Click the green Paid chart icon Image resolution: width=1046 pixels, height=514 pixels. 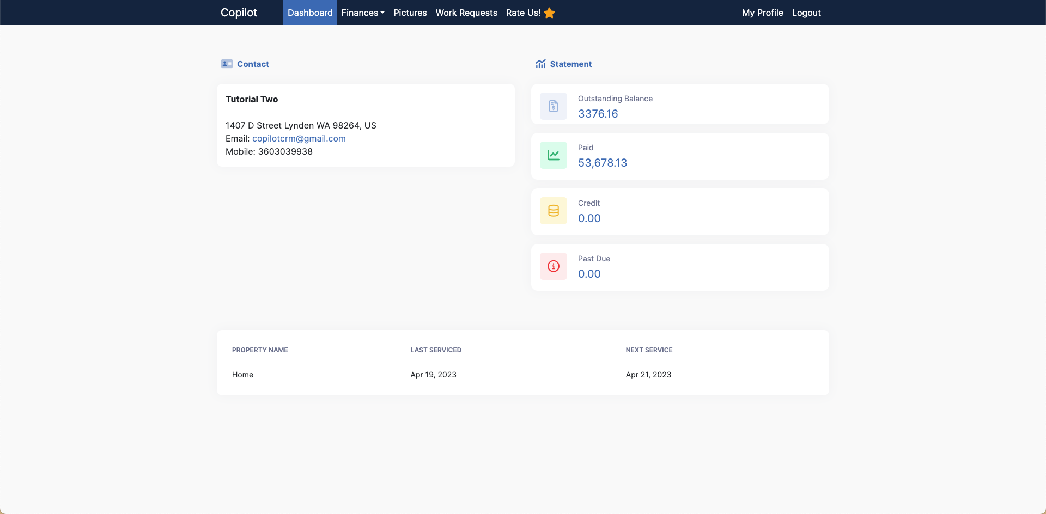pyautogui.click(x=554, y=155)
